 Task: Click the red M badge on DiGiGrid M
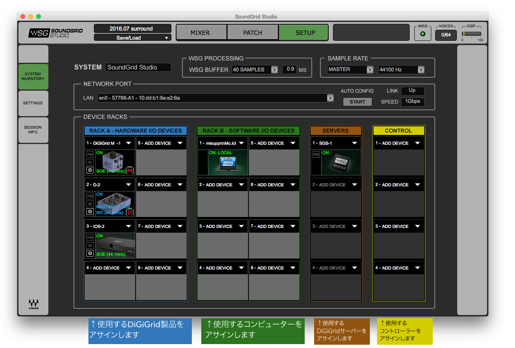point(130,171)
